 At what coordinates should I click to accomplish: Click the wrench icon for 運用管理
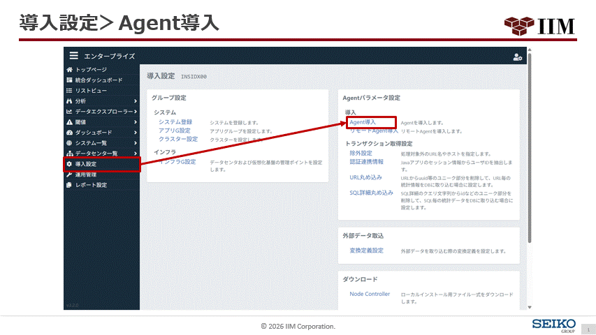(69, 174)
